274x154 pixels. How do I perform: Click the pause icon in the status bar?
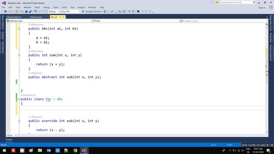(268, 145)
